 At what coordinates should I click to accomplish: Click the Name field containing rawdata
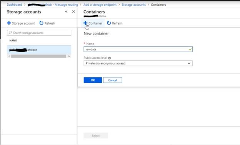tap(138, 49)
